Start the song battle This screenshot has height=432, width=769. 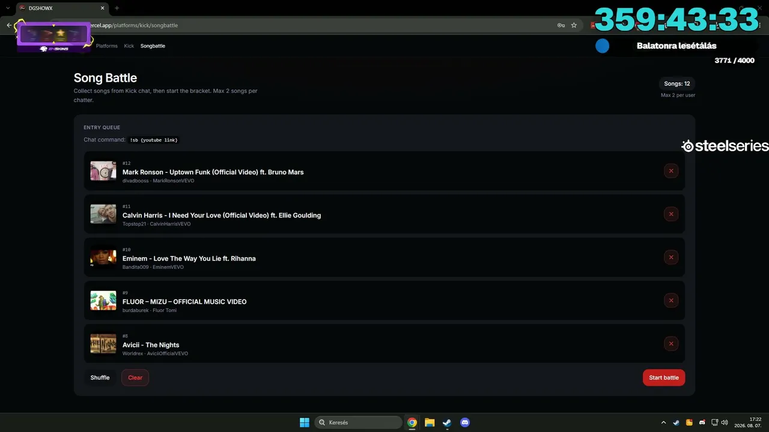(x=664, y=377)
